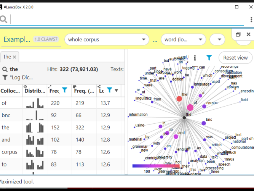Select the collocate row 'of'

[62, 103]
